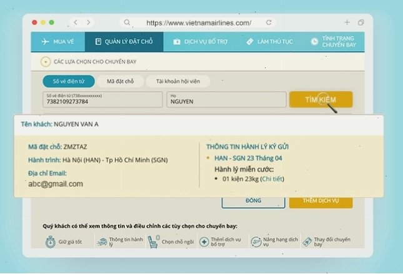
Task: Click the Nâng hạng dịch vụ icon
Action: [x=256, y=242]
